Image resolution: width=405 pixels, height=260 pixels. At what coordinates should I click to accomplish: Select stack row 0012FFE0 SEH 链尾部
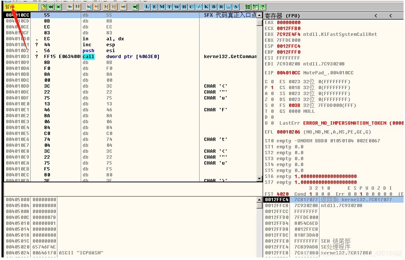tap(333, 241)
